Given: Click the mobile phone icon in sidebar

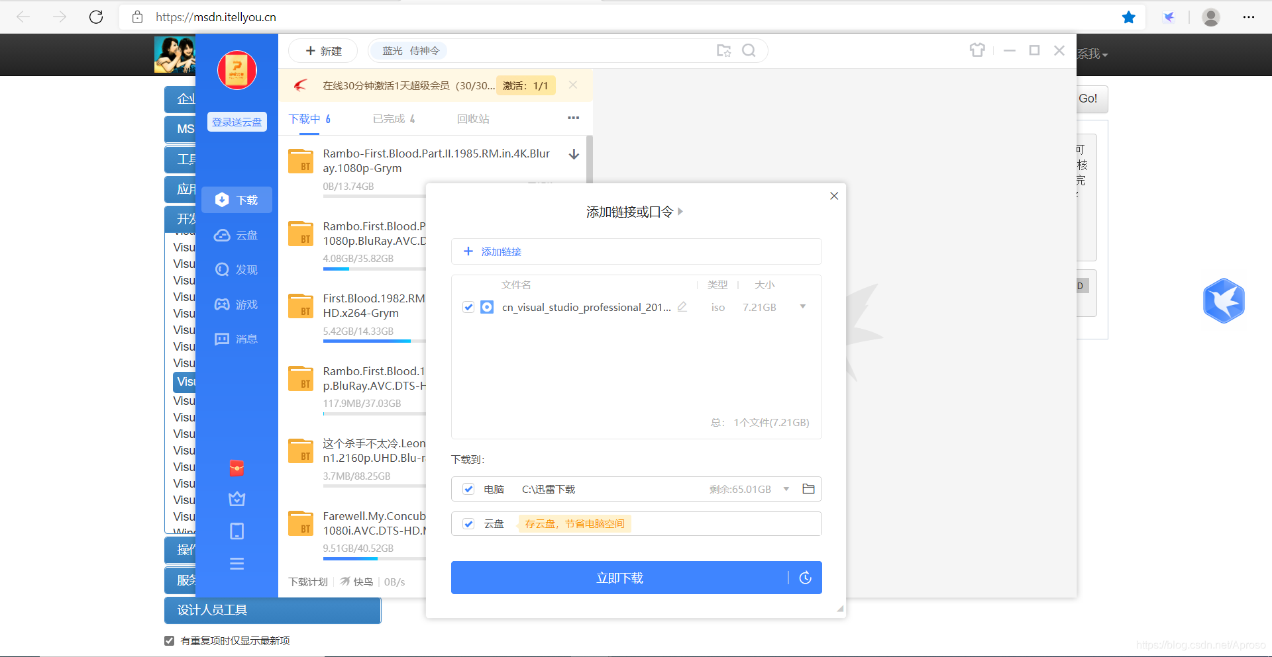Looking at the screenshot, I should click(x=237, y=531).
